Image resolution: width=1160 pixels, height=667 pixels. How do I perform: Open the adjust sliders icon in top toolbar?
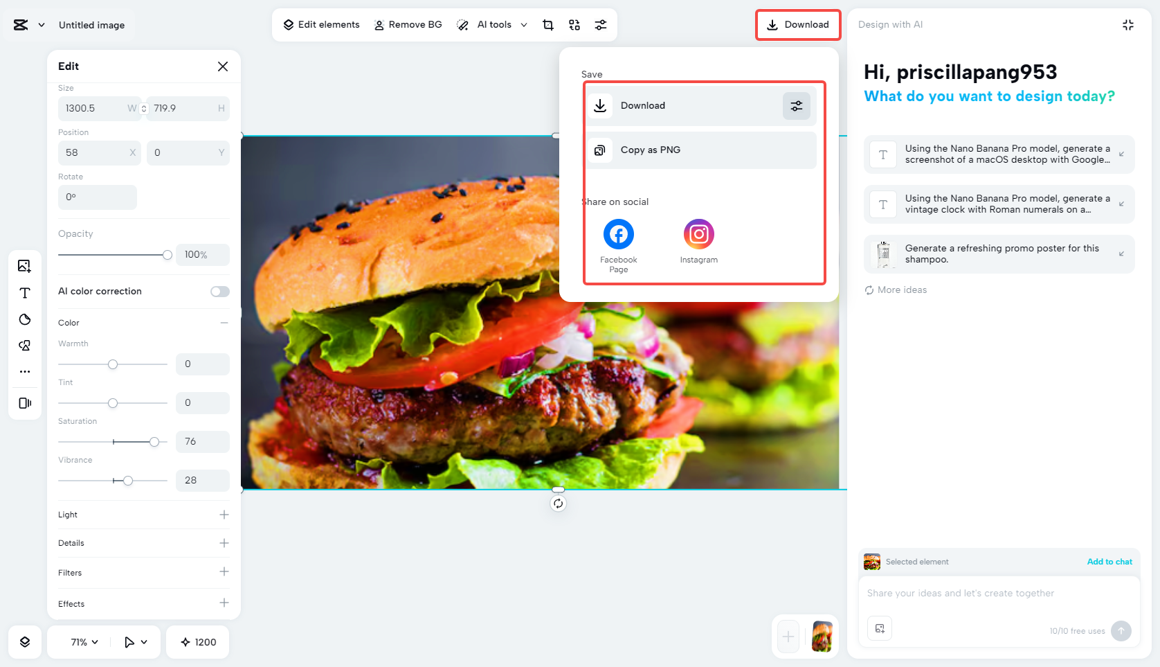click(601, 25)
